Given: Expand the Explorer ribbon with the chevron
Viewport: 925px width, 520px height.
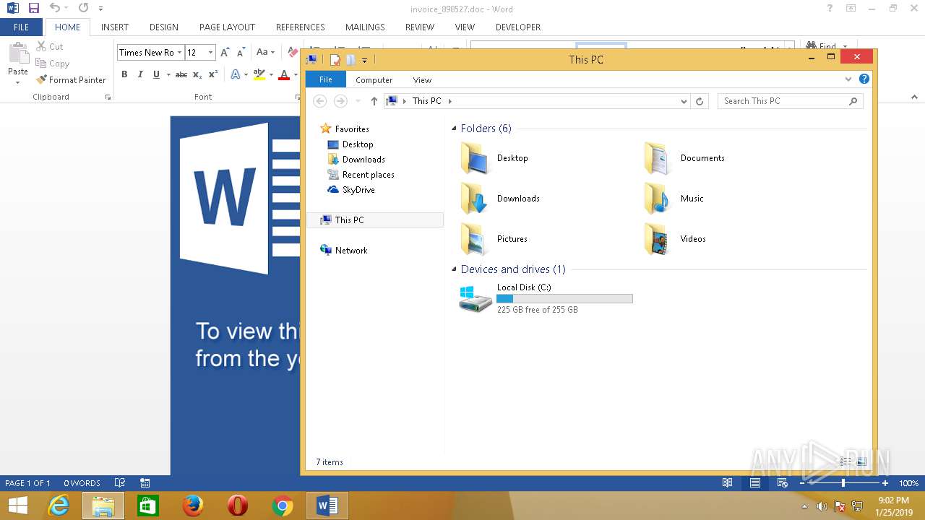Looking at the screenshot, I should 848,79.
